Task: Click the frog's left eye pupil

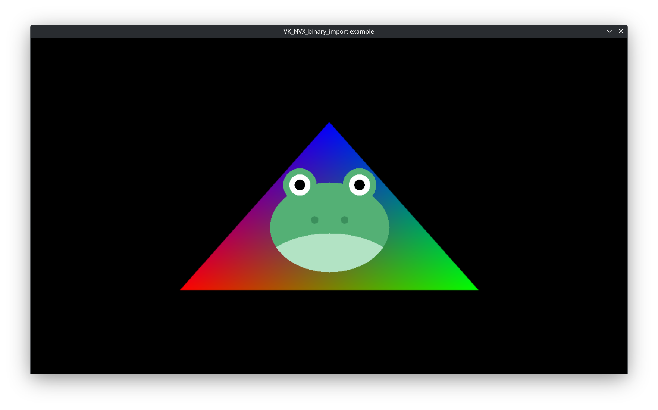Action: tap(300, 185)
